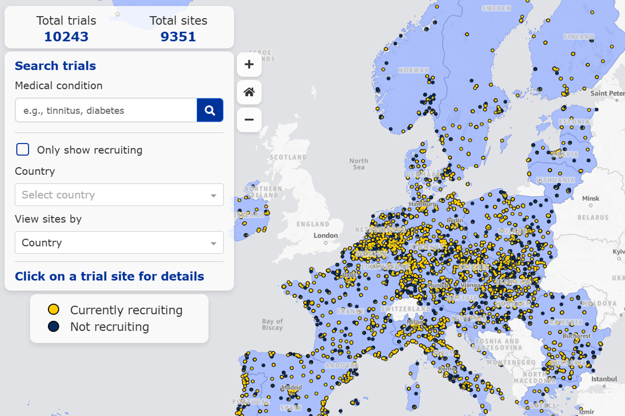Reset map view with home icon
The image size is (625, 416).
249,92
